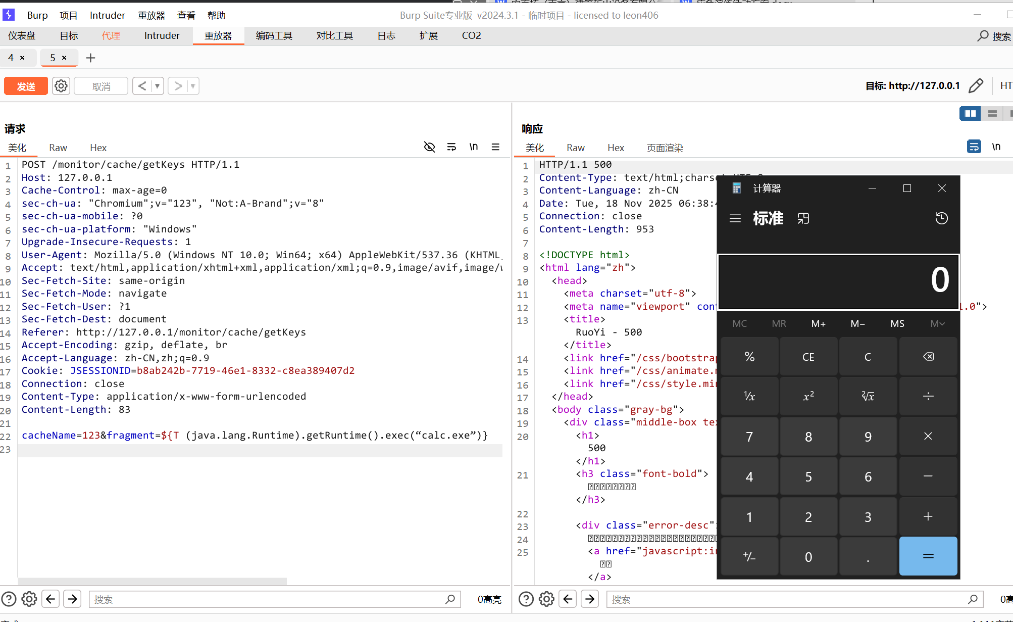Image resolution: width=1013 pixels, height=622 pixels.
Task: Click the response search input field
Action: (788, 599)
